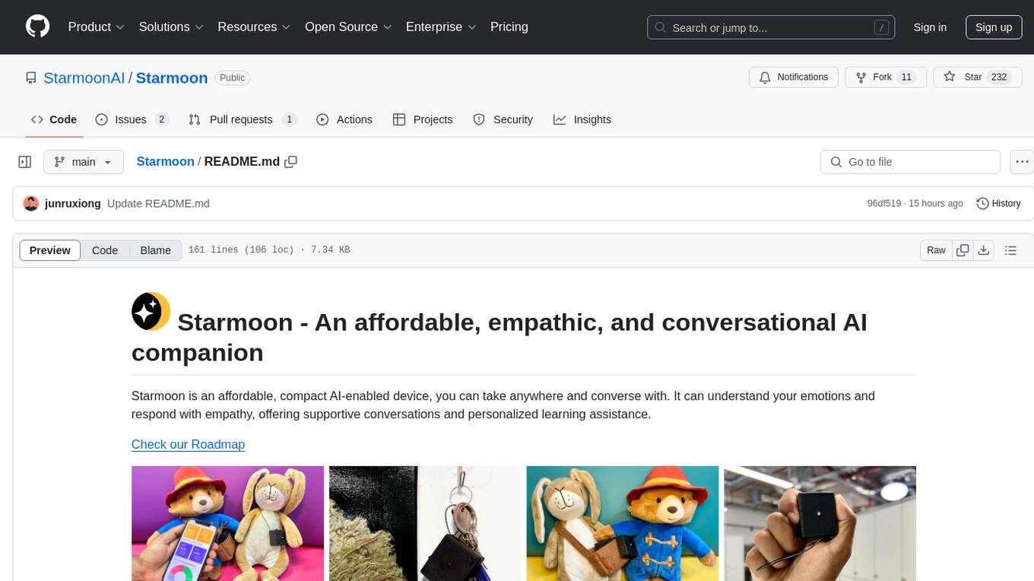
Task: Select the Blame view toggle
Action: [155, 250]
